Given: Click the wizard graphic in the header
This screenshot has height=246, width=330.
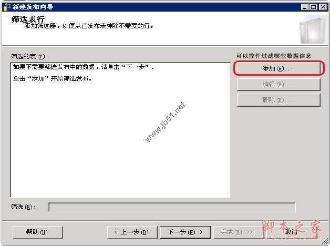Looking at the screenshot, I should (313, 29).
